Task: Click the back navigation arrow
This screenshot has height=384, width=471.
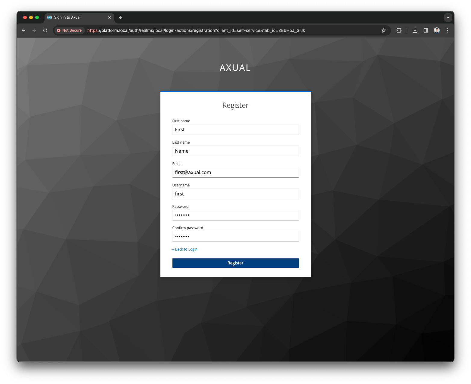Action: click(23, 30)
